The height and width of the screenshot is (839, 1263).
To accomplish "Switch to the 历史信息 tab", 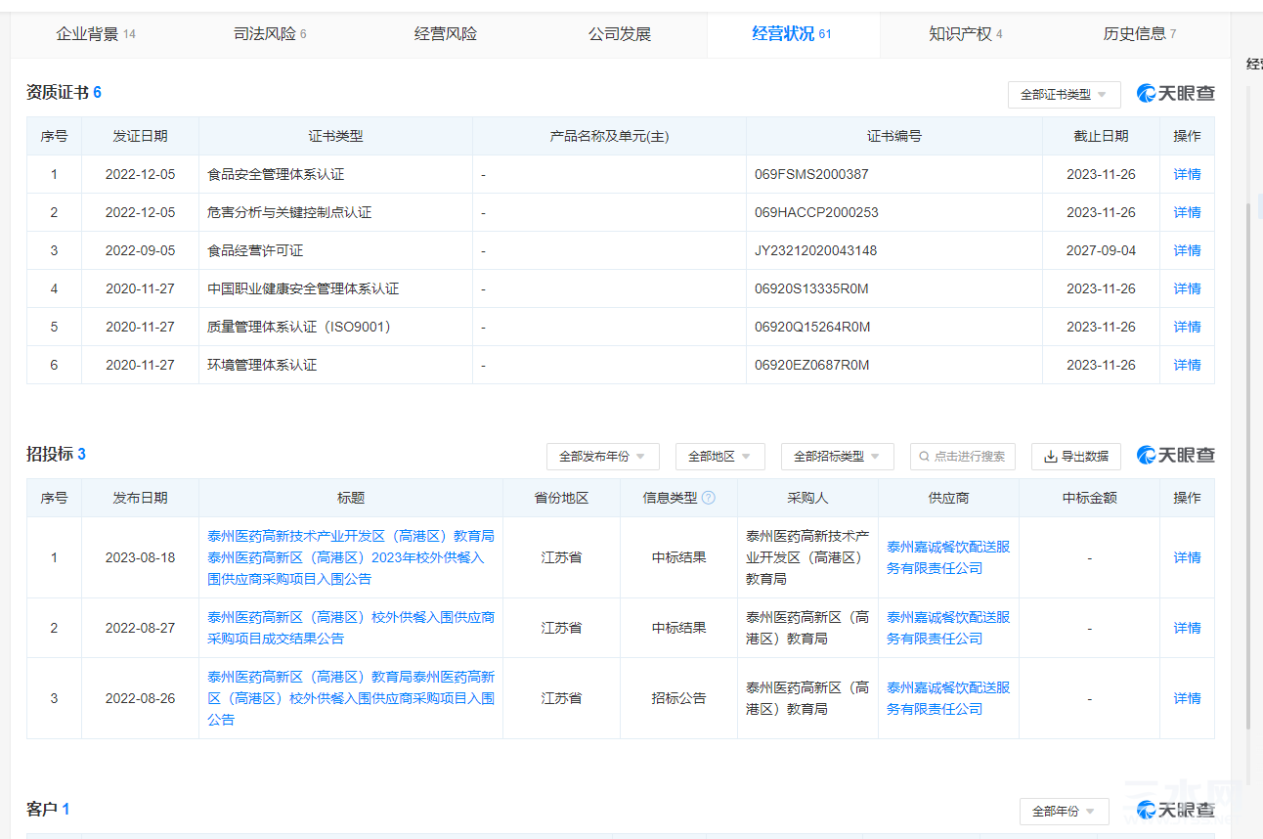I will (x=1140, y=34).
